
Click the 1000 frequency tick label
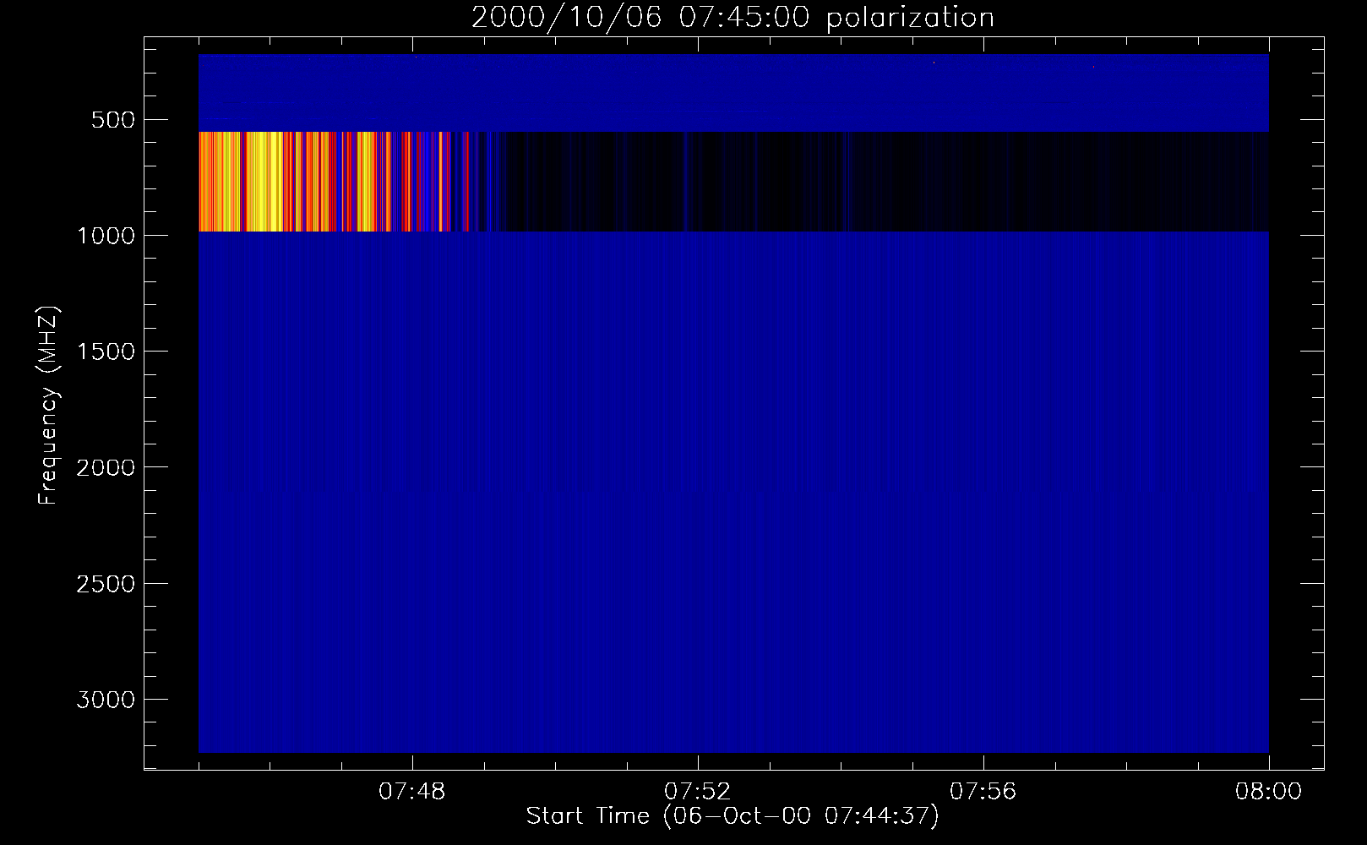click(106, 236)
